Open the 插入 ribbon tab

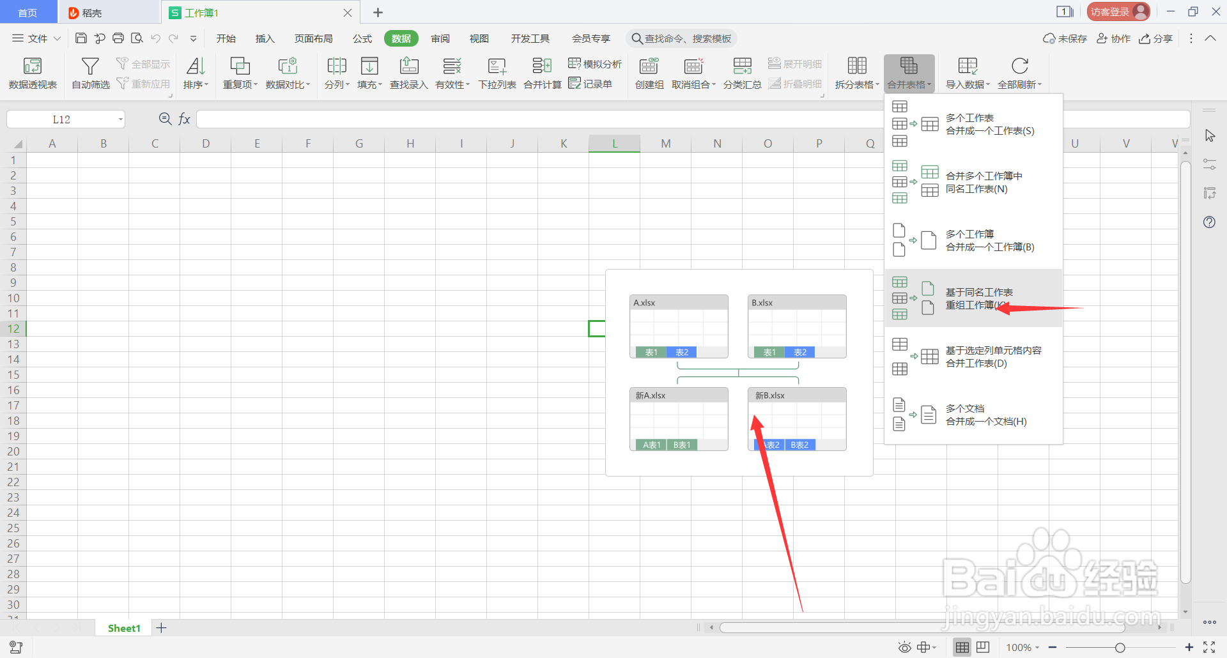[x=265, y=38]
